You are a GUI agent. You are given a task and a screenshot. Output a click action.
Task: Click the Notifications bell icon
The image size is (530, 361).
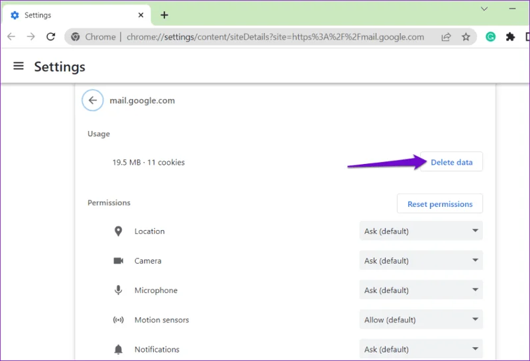click(x=119, y=350)
